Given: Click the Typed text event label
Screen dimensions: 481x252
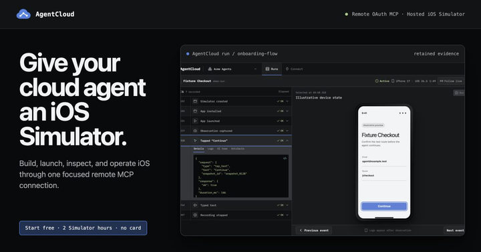Looking at the screenshot, I should [208, 205].
